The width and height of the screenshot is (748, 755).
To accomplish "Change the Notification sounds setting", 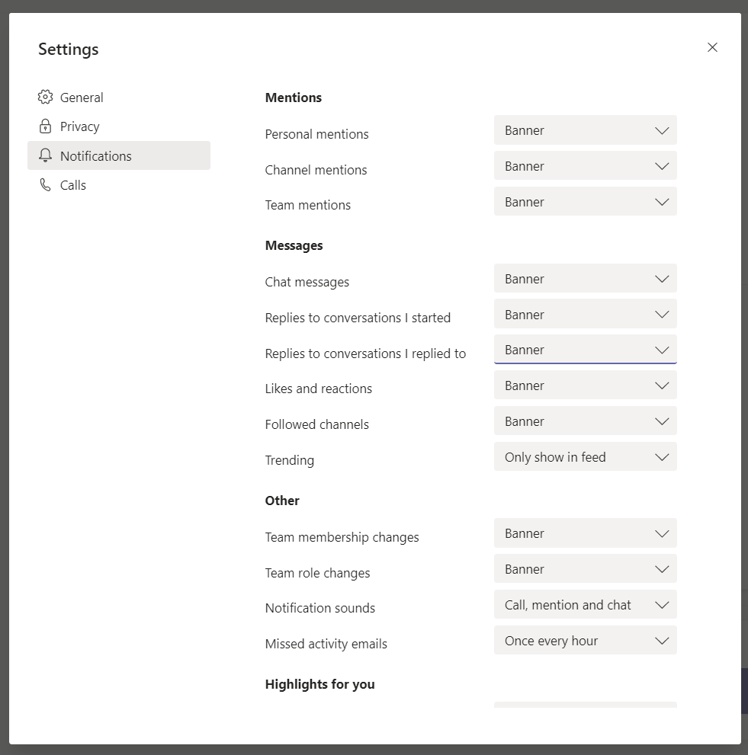I will pyautogui.click(x=585, y=605).
